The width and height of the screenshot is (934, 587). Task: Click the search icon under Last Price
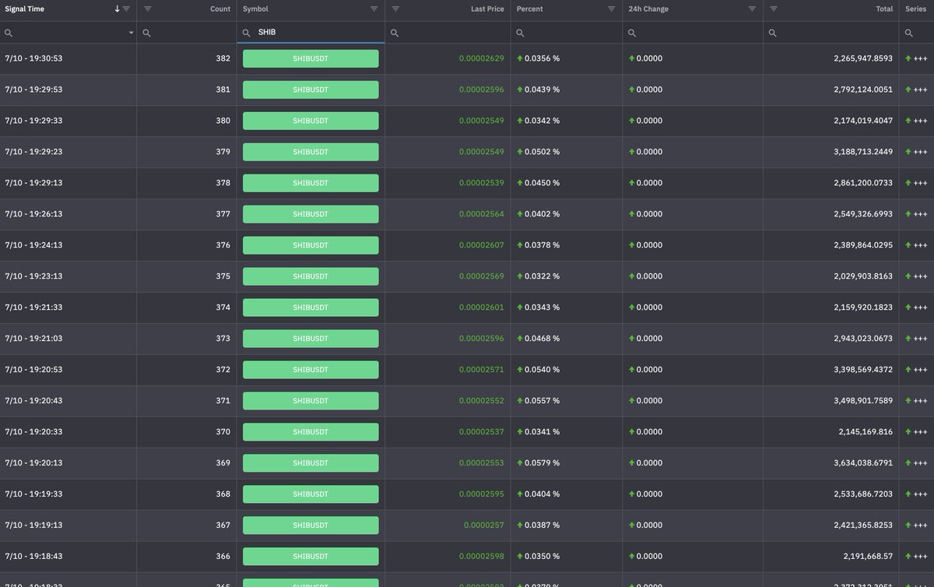point(395,33)
